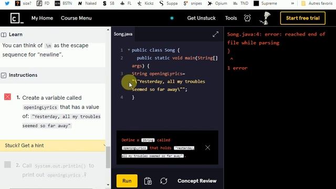Viewport: 336px width, 189px height.
Task: Select the Song.java tab
Action: point(123,34)
